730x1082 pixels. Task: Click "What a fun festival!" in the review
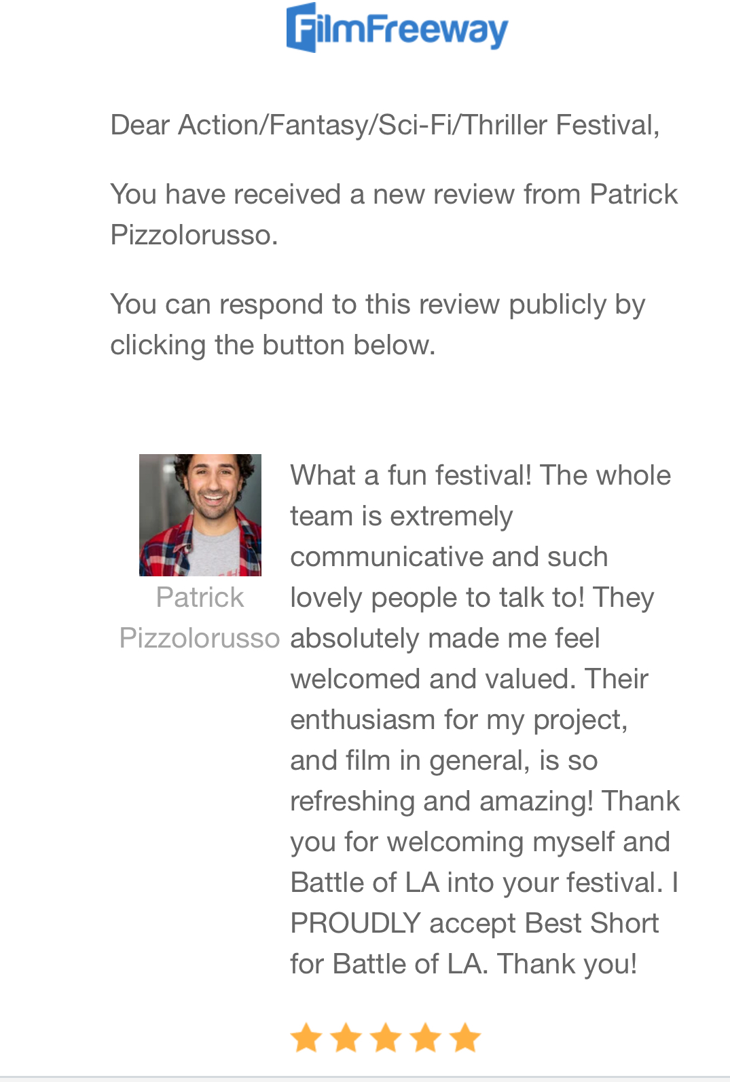coord(411,475)
